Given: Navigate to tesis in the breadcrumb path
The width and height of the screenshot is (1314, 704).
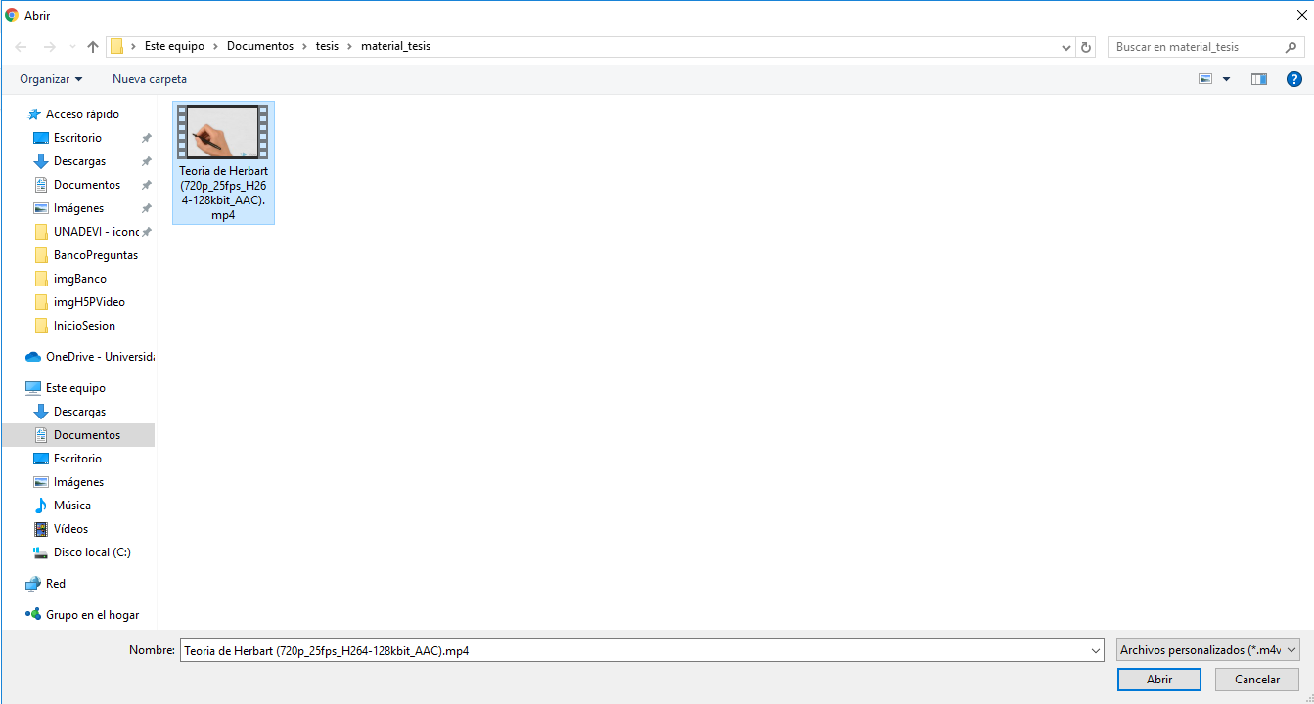Looking at the screenshot, I should [x=327, y=46].
